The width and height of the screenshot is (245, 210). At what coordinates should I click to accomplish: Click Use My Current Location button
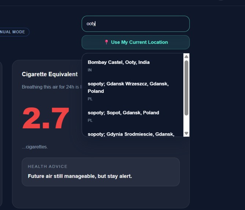pos(135,42)
